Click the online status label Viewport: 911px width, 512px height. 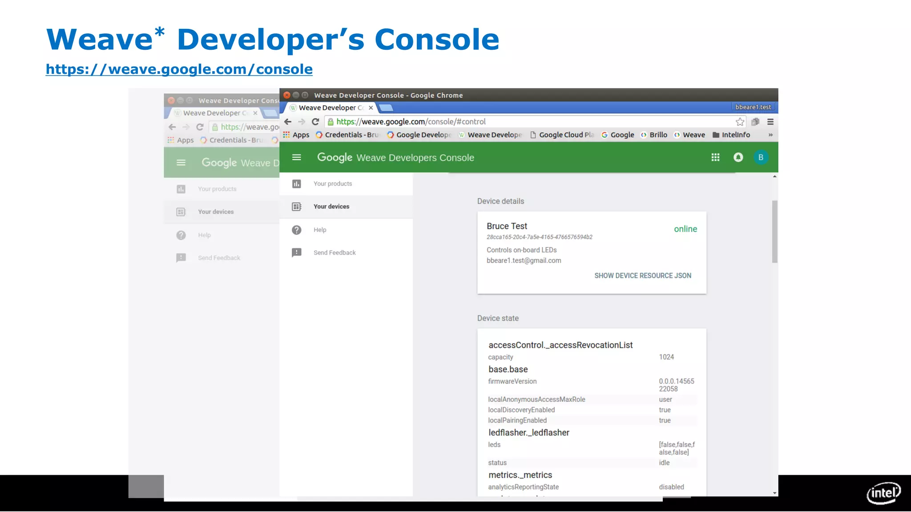coord(685,229)
